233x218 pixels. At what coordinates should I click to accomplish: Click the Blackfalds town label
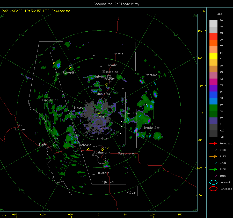[x=110, y=72]
